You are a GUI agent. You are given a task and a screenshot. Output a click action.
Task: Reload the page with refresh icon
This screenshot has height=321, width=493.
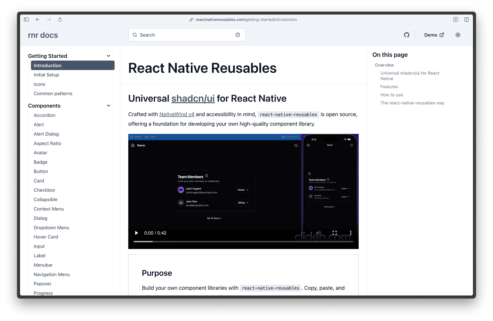[x=60, y=20]
